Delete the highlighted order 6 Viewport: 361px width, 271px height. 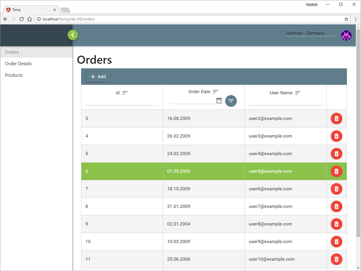[336, 171]
